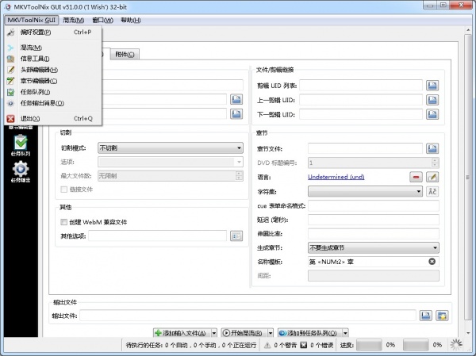Open 任务队列 from the menu
The width and height of the screenshot is (476, 356).
coord(53,92)
